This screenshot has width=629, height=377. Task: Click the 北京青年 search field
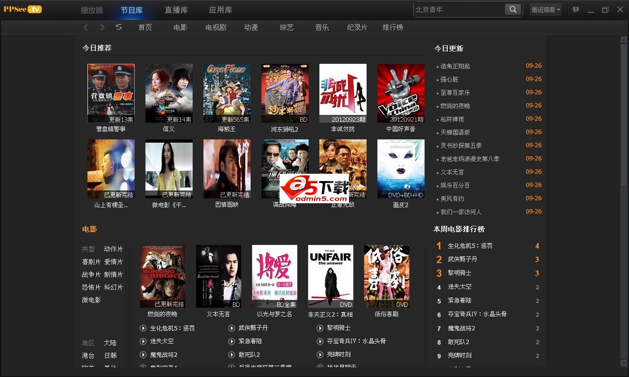point(459,9)
